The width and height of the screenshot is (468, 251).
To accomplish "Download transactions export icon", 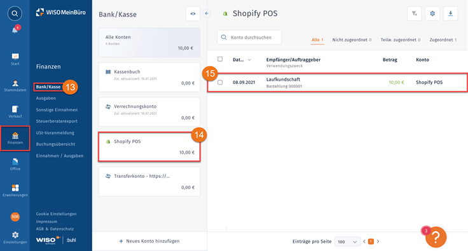I will pyautogui.click(x=451, y=13).
